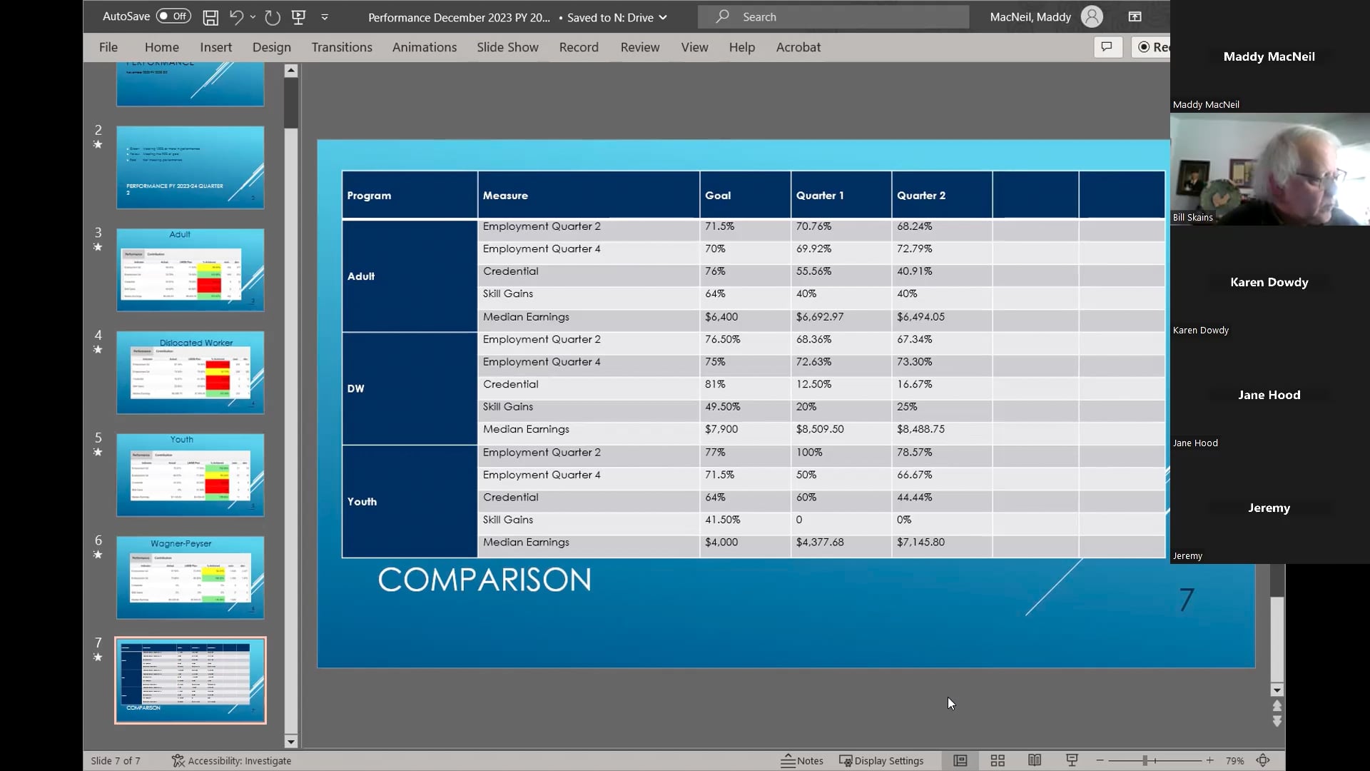Open the Review tab
The height and width of the screenshot is (771, 1370).
point(639,47)
